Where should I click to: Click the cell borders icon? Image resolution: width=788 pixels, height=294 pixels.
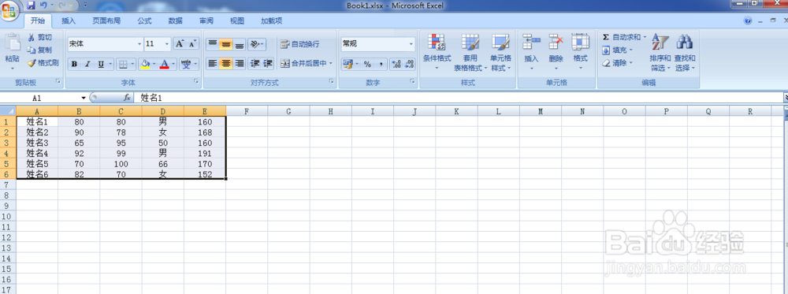(x=123, y=64)
